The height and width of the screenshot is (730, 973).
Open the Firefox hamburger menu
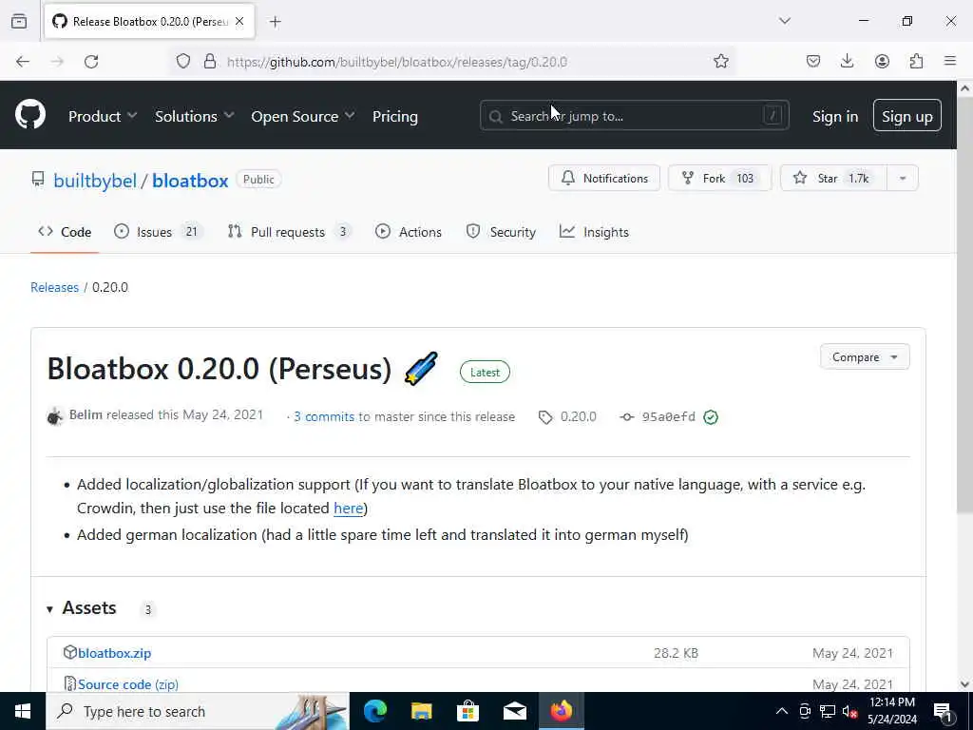(x=950, y=61)
